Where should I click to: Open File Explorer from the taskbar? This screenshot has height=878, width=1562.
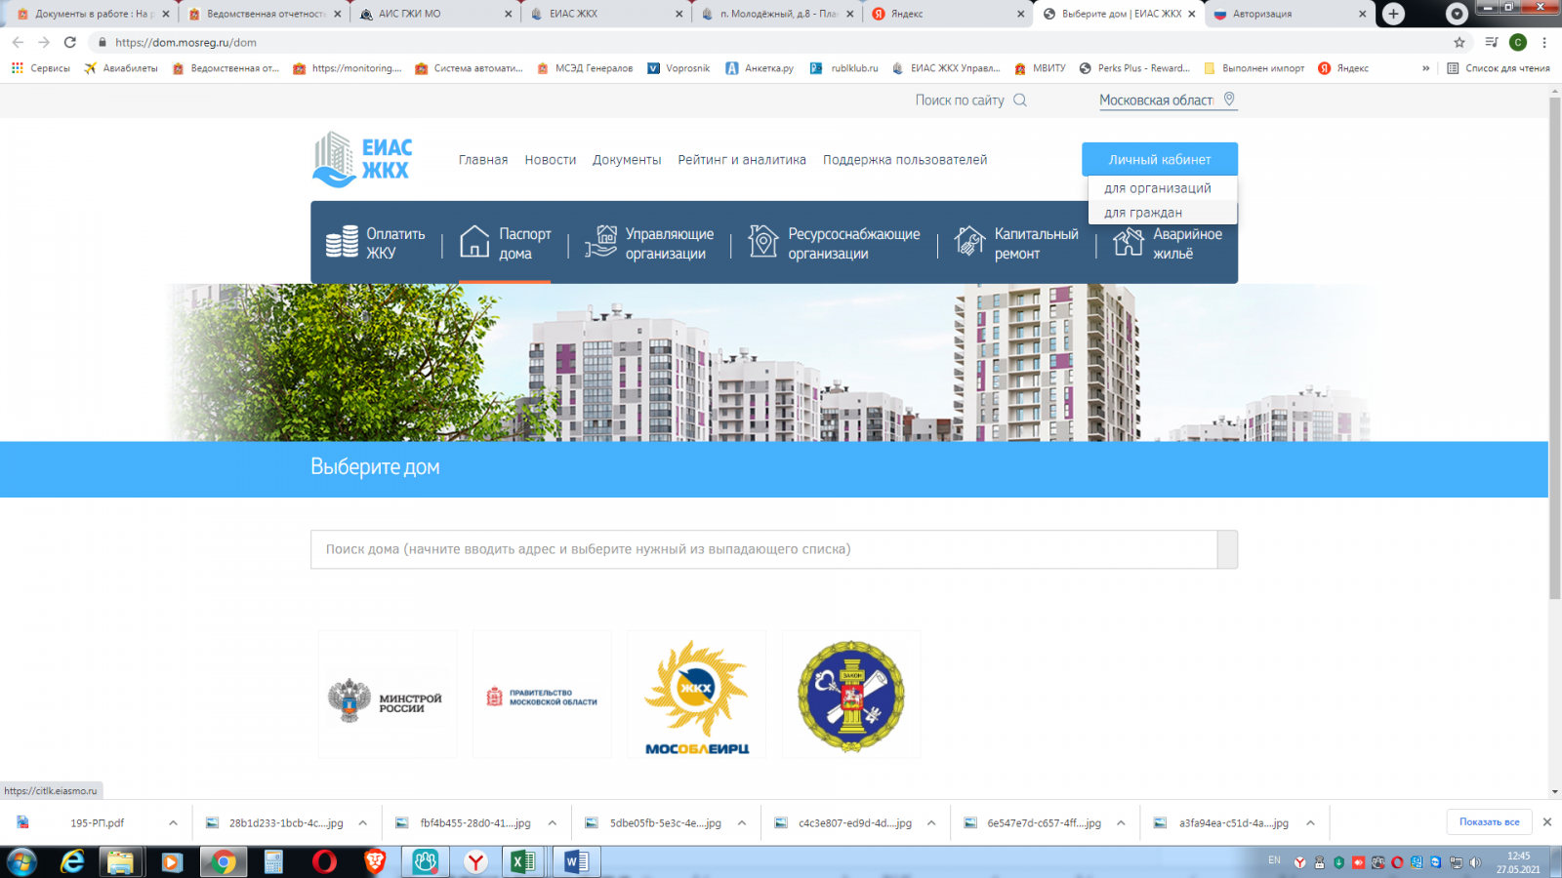pos(120,861)
